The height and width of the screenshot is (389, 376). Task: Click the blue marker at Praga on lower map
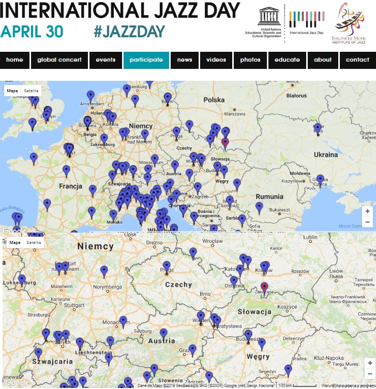167,267
